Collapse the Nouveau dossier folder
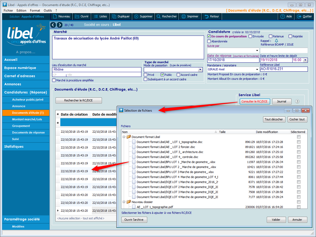Image resolution: width=316 pixels, height=237 pixels. [124, 202]
